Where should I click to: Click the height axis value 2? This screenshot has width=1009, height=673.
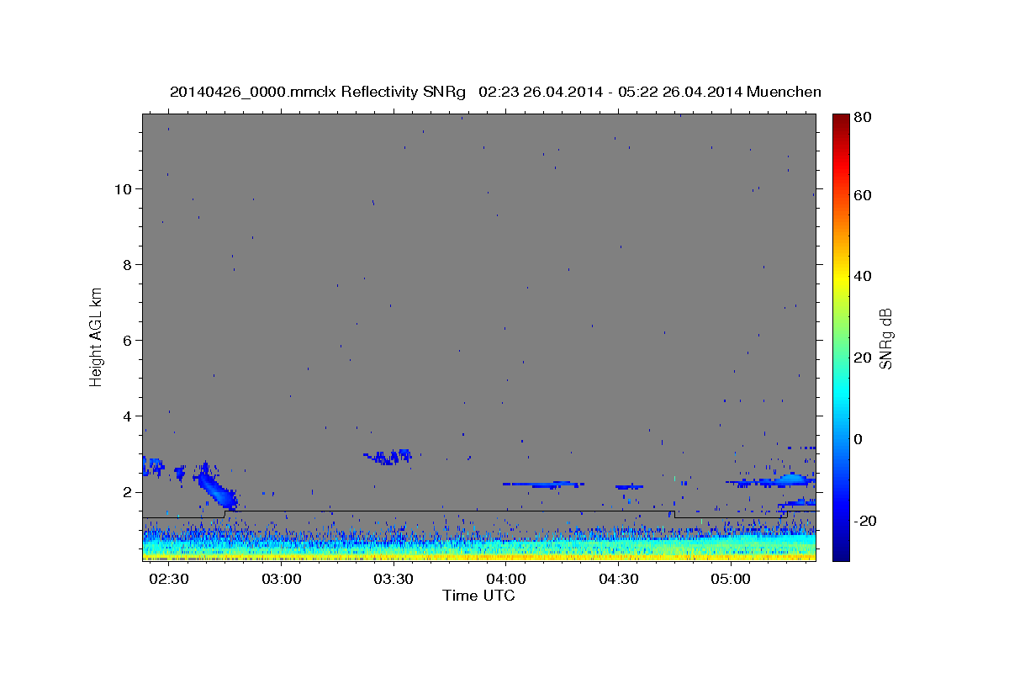click(x=129, y=492)
